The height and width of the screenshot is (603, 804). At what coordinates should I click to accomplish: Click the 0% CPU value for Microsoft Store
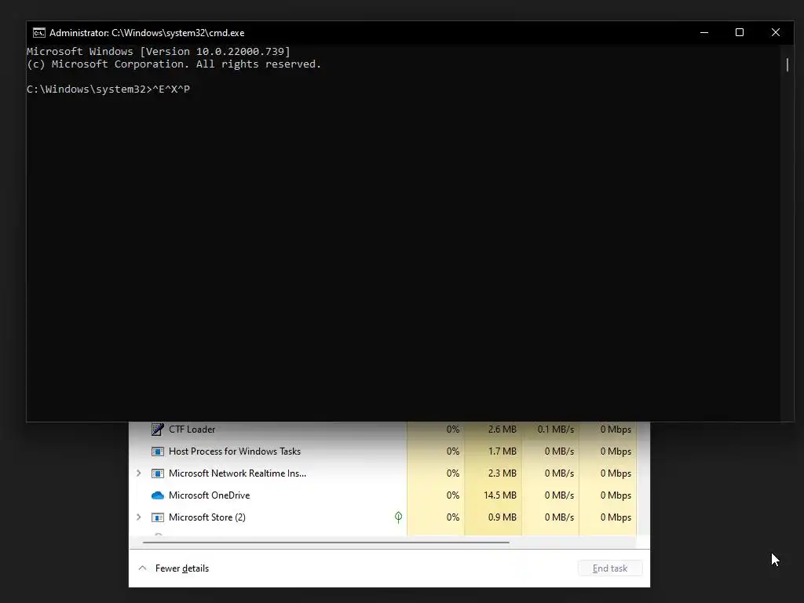453,517
